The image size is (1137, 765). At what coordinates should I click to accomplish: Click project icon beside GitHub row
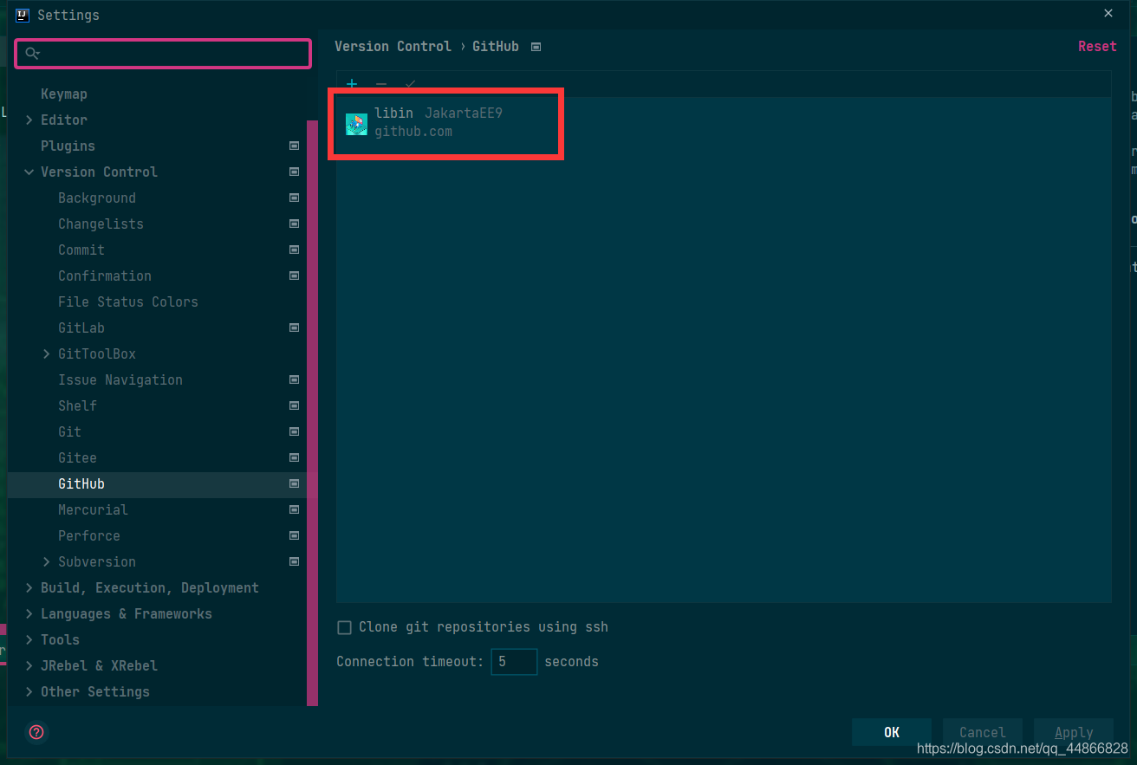point(295,483)
